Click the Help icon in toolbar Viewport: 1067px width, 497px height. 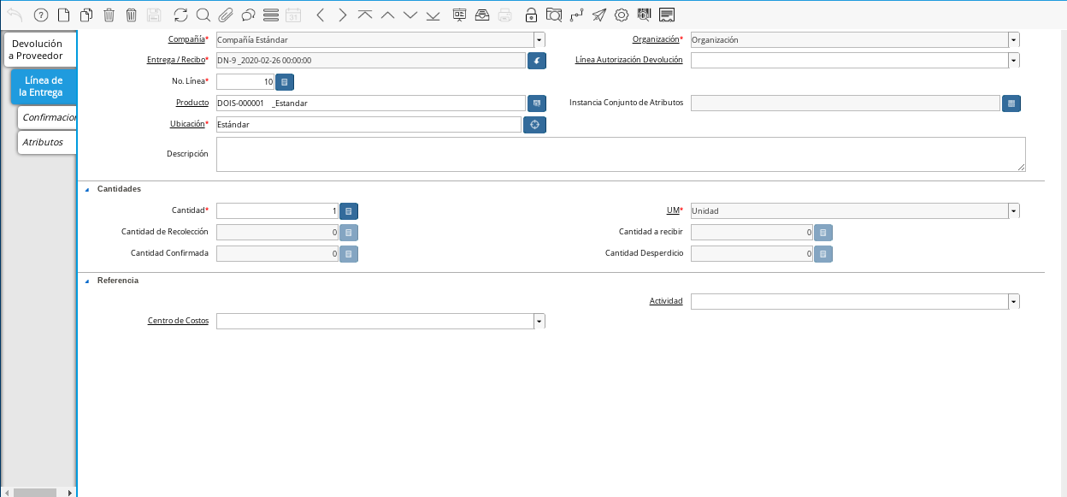tap(40, 15)
